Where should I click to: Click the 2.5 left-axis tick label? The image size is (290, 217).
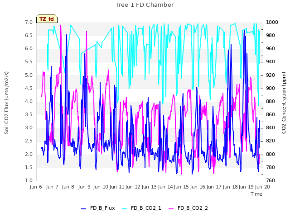[x=29, y=141]
